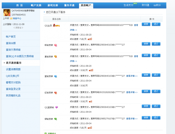Open 生活支付 link in header

pyautogui.click(x=128, y=5)
